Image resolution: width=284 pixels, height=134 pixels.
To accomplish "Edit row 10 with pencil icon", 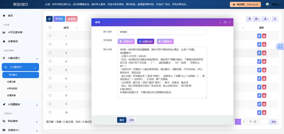I will 259,113.
